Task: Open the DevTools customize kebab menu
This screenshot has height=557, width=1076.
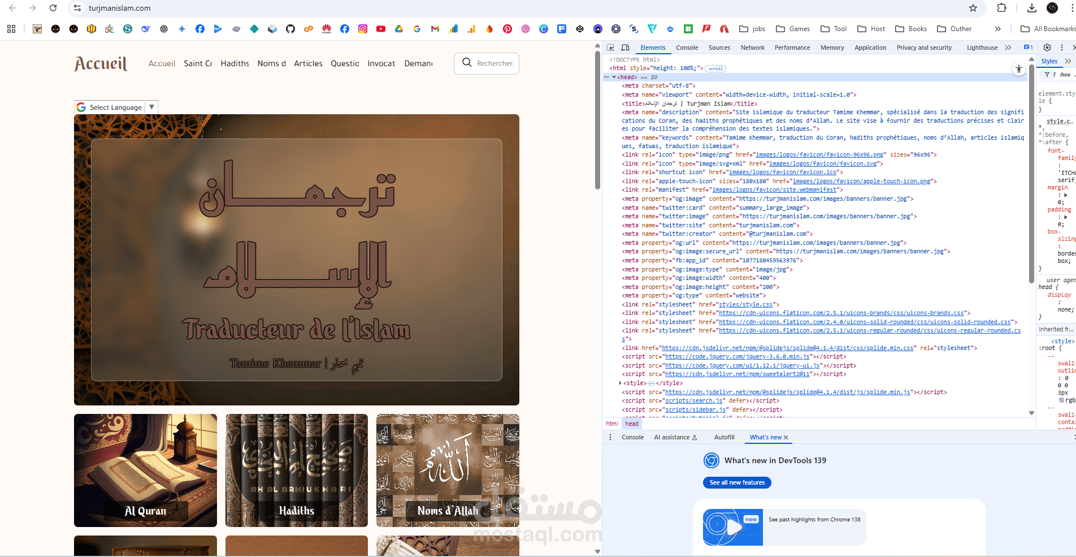Action: coord(1062,48)
